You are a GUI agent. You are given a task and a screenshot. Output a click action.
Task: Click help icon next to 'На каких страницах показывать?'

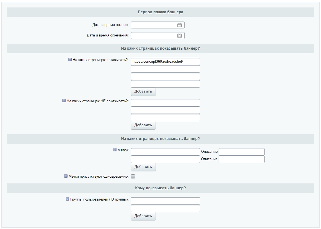coord(70,59)
